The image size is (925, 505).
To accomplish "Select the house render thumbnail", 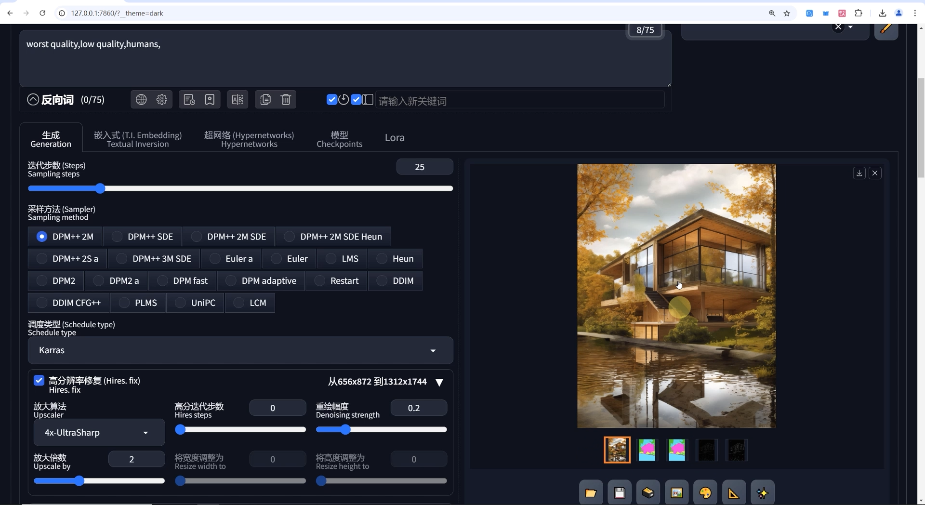I will [x=617, y=450].
